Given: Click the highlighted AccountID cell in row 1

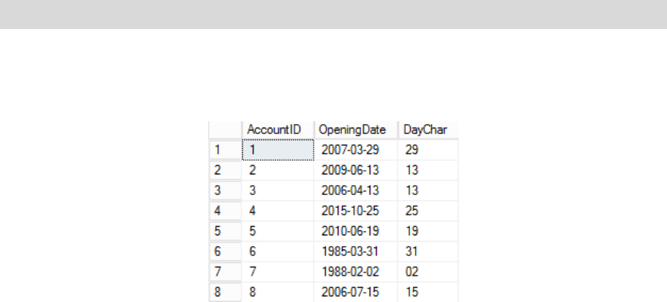Looking at the screenshot, I should tap(278, 150).
